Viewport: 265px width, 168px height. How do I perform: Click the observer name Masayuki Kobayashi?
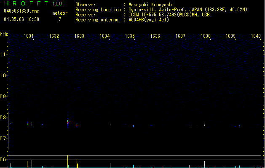click(x=151, y=5)
